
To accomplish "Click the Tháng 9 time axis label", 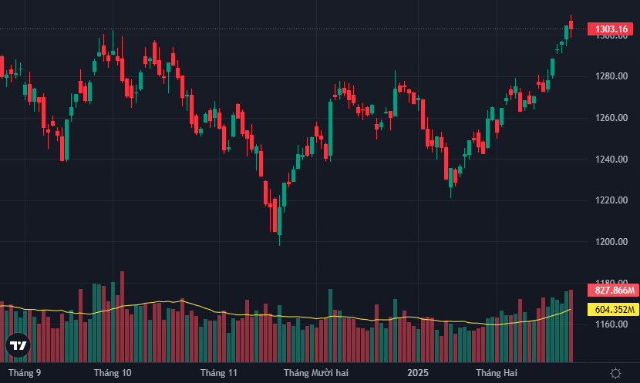I will (25, 373).
